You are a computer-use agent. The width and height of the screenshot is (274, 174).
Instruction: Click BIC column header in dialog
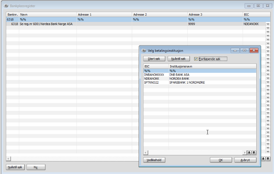coord(156,66)
